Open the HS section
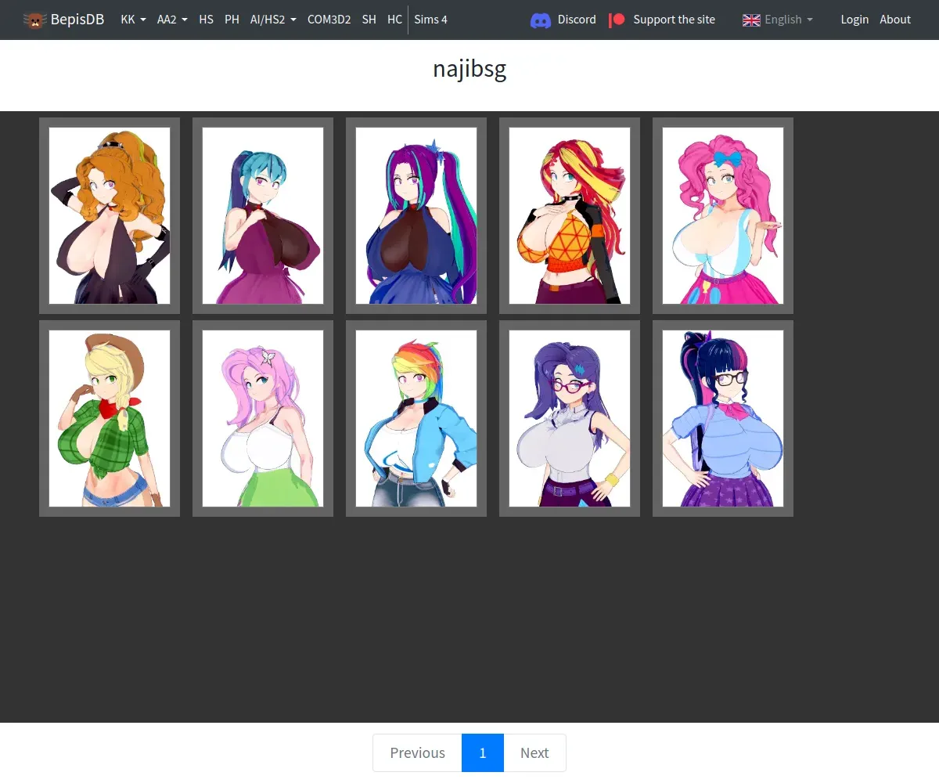This screenshot has height=783, width=939. coord(206,20)
